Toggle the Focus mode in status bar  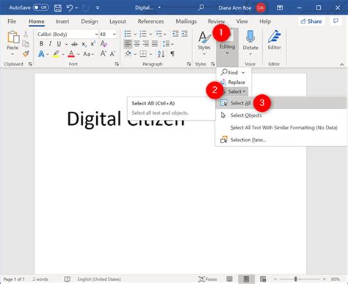tap(208, 279)
